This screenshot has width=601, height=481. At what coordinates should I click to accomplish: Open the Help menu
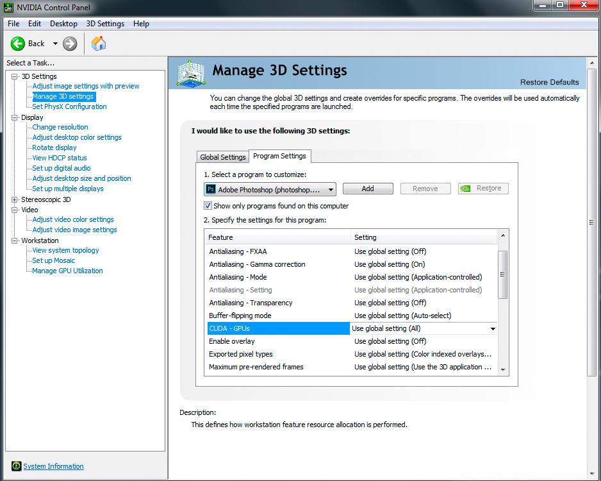pyautogui.click(x=141, y=24)
